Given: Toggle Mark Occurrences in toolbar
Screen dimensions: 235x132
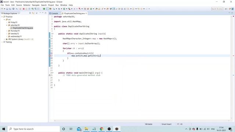Looking at the screenshot, I should (x=114, y=9).
